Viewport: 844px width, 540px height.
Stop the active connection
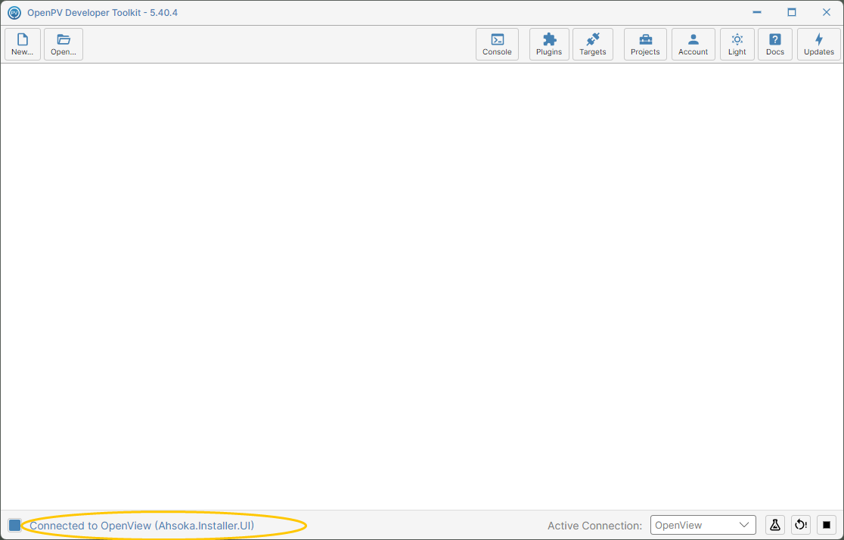pos(827,525)
